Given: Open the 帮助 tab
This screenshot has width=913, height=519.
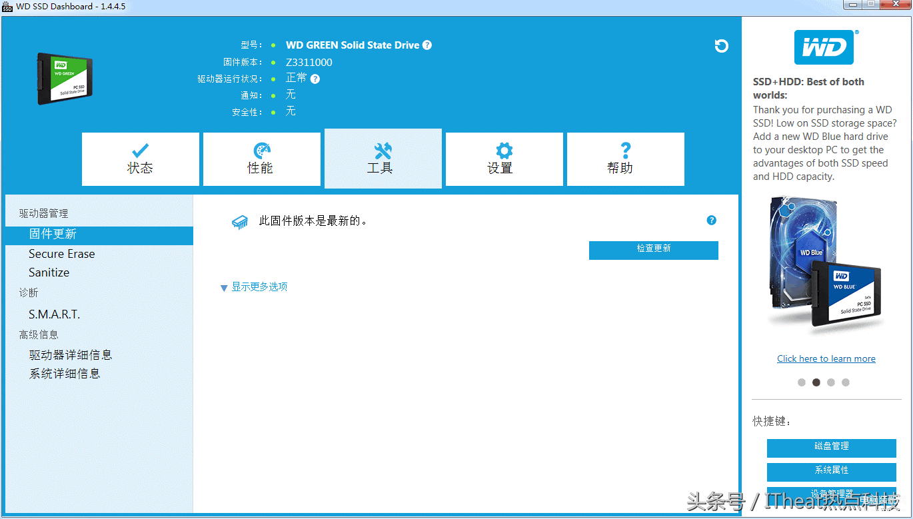Looking at the screenshot, I should coord(626,159).
